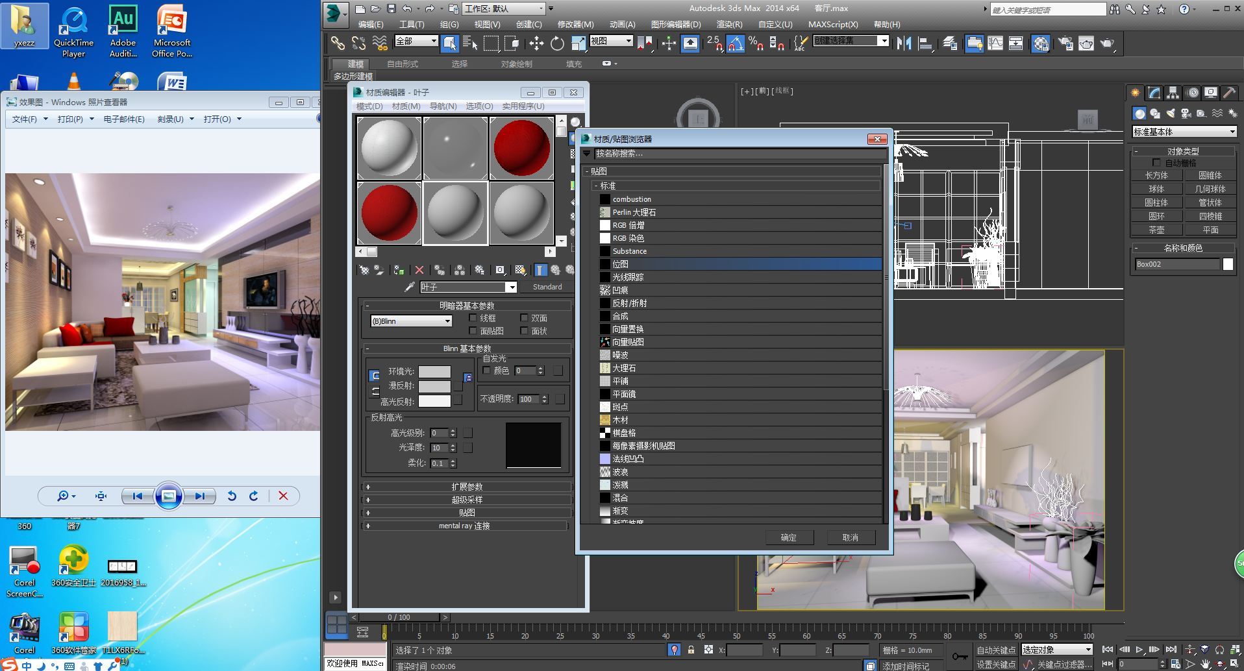1244x671 pixels.
Task: Switch to the Modify panel tab icon
Action: coord(1154,93)
